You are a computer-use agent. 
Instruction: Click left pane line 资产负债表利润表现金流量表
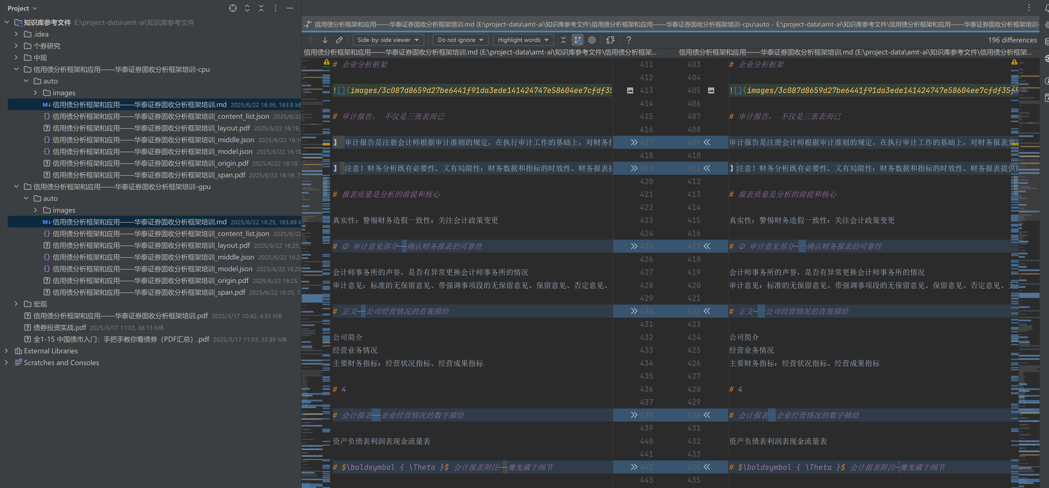381,441
